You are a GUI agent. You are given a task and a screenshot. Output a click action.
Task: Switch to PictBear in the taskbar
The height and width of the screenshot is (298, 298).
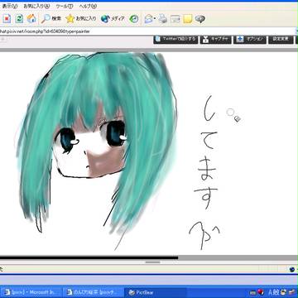click(x=155, y=292)
